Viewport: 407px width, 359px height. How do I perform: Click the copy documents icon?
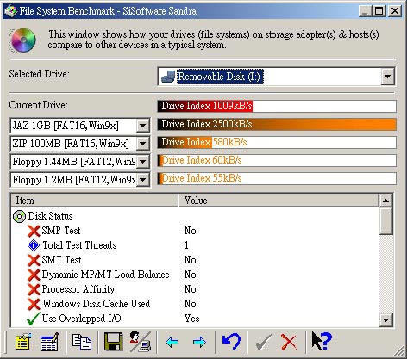82,341
